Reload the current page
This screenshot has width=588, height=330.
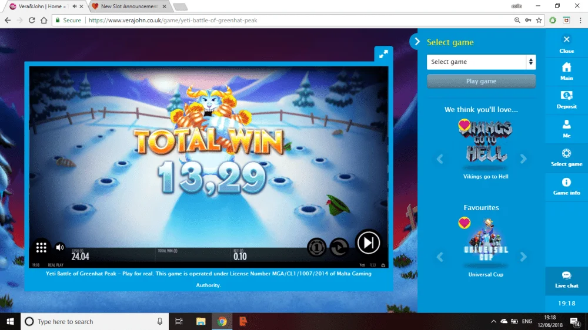(x=32, y=20)
